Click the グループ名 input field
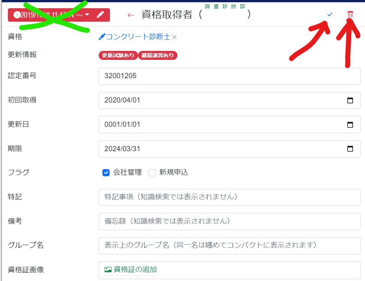Viewport: 365px width, 281px height. coord(230,246)
